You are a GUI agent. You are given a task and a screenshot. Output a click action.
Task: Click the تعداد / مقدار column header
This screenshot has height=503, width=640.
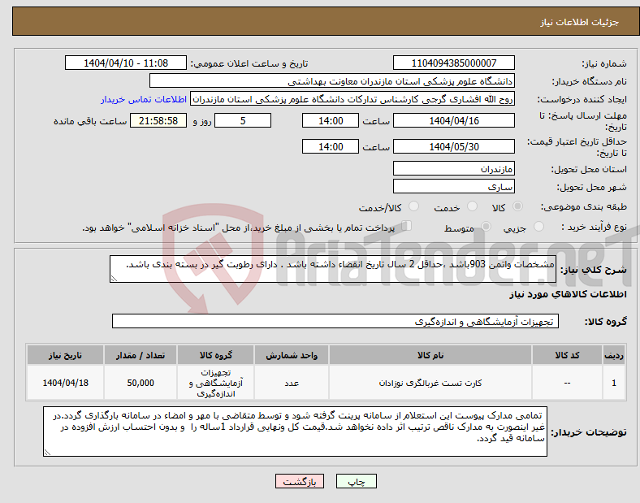tap(141, 355)
